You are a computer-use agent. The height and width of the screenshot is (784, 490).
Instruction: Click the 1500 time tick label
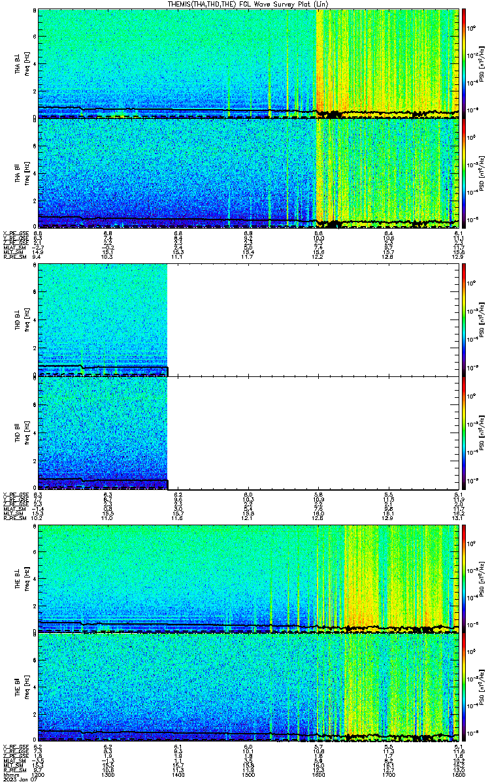coord(248,774)
